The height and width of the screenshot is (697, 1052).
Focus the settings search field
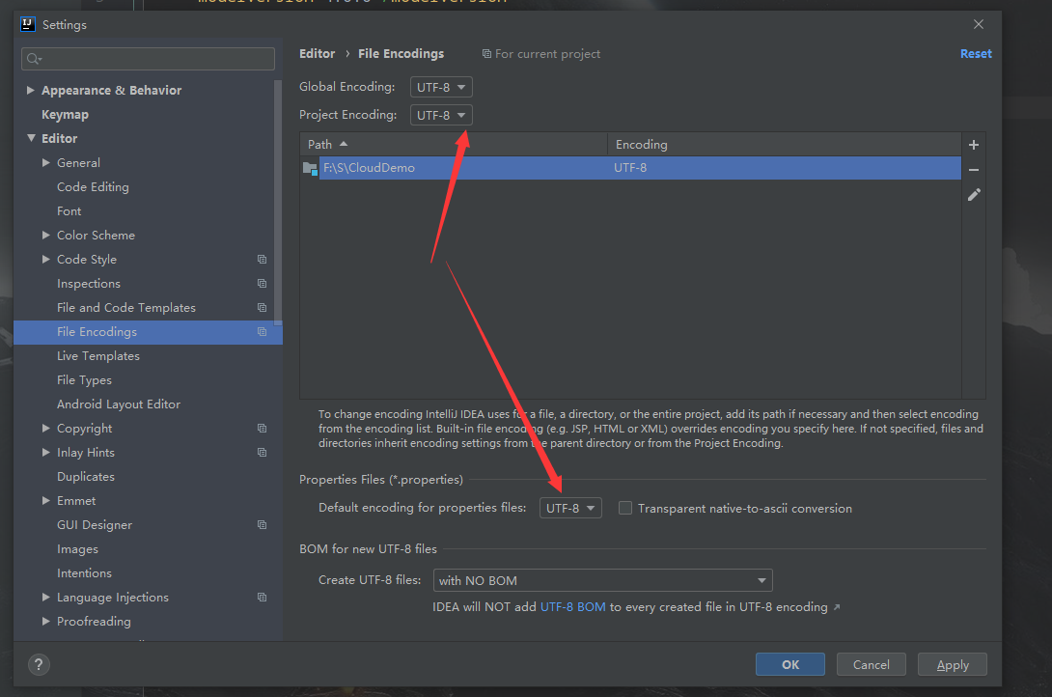148,59
